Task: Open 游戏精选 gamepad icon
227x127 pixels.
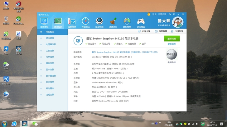Action: click(x=141, y=22)
